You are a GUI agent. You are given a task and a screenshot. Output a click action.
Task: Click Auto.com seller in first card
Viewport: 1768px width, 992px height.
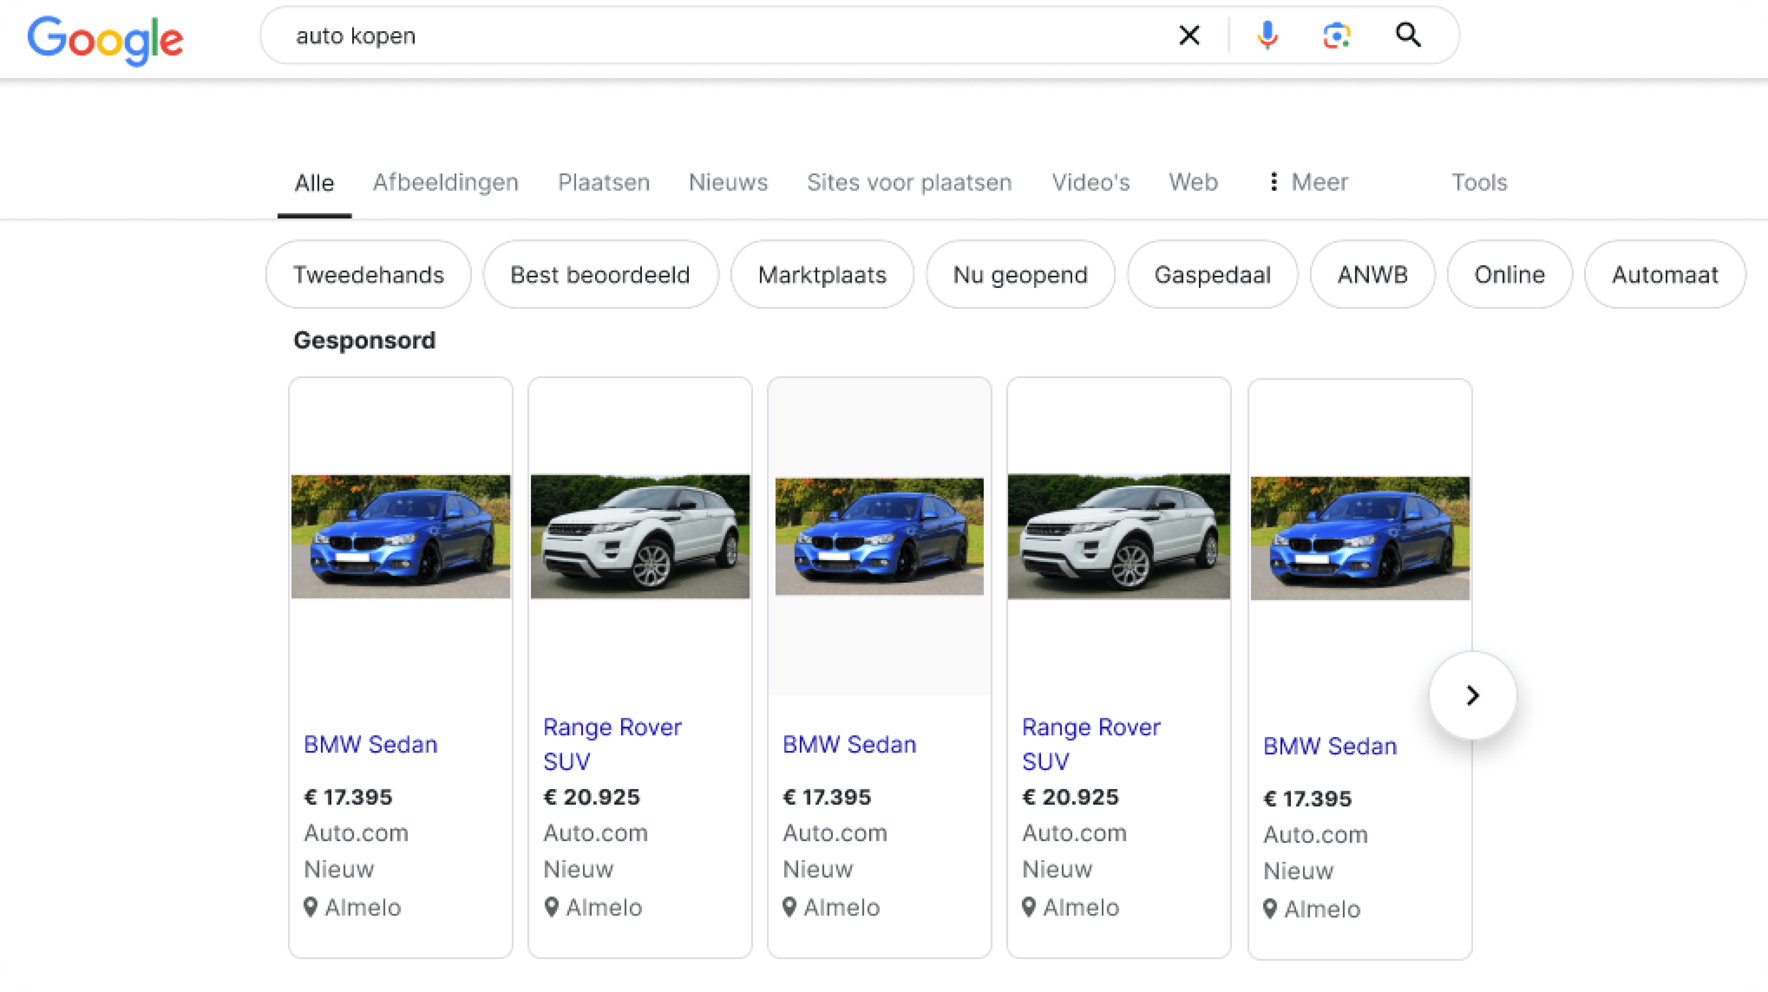click(x=356, y=833)
